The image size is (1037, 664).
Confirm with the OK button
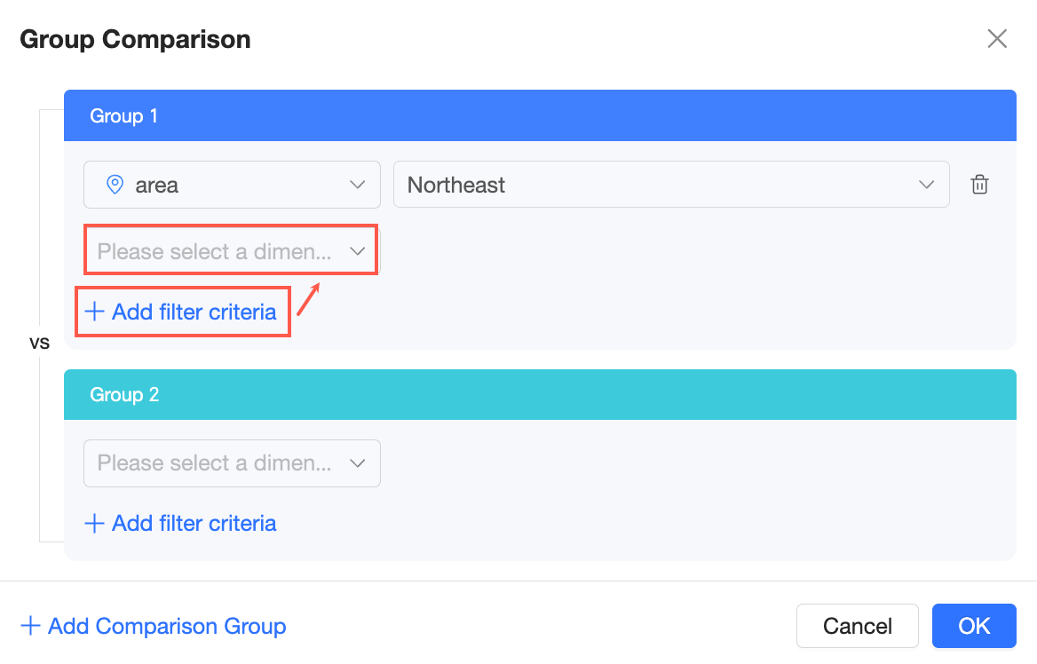(974, 626)
